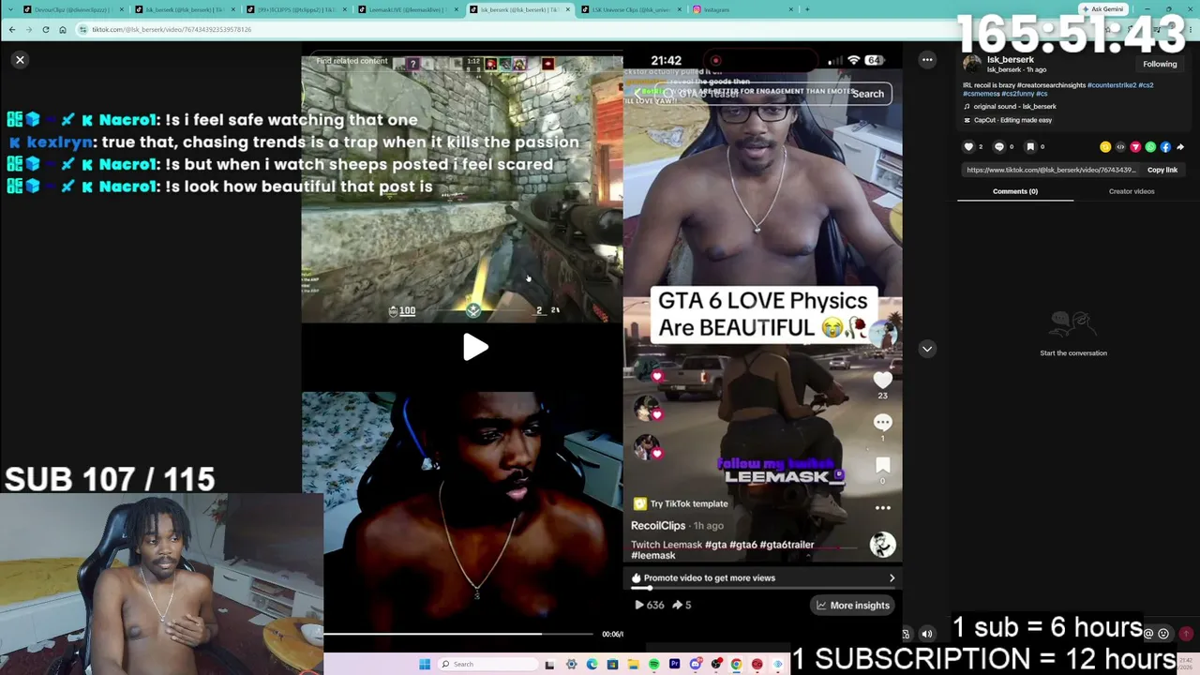Viewport: 1200px width, 675px height.
Task: Switch to the LSK Universe Clips tab
Action: pos(631,9)
